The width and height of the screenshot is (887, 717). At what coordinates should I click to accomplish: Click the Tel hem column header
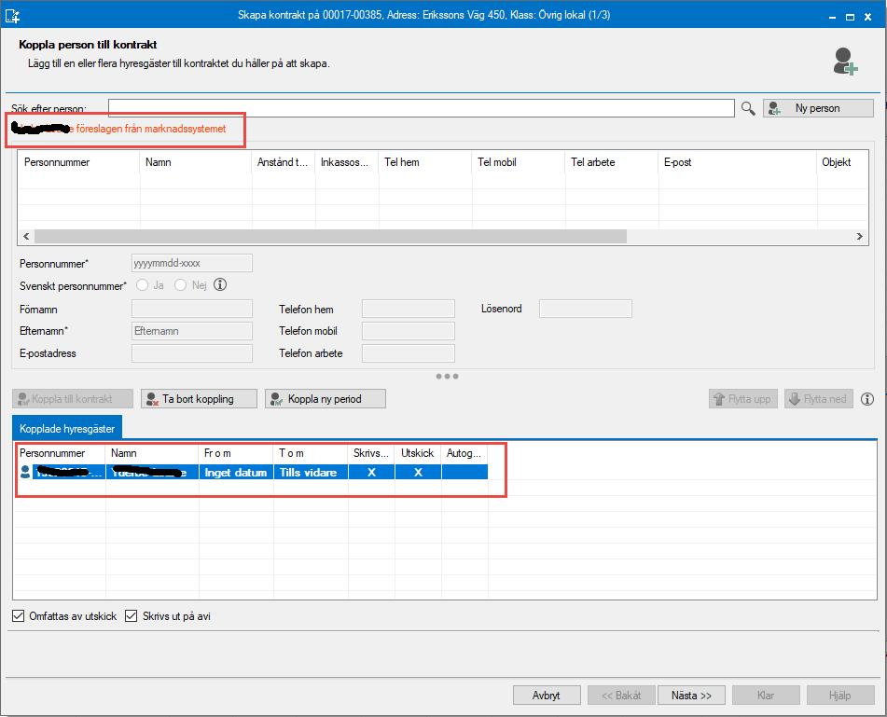tap(425, 162)
